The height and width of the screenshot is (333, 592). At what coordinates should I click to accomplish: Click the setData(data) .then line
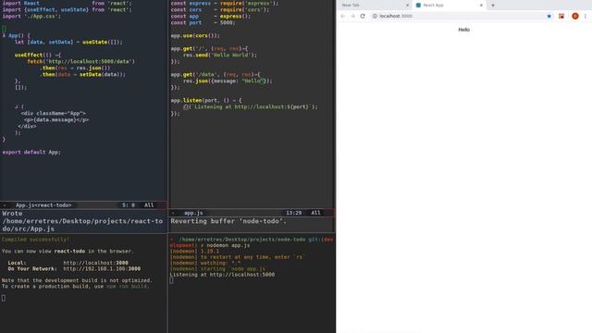(82, 74)
